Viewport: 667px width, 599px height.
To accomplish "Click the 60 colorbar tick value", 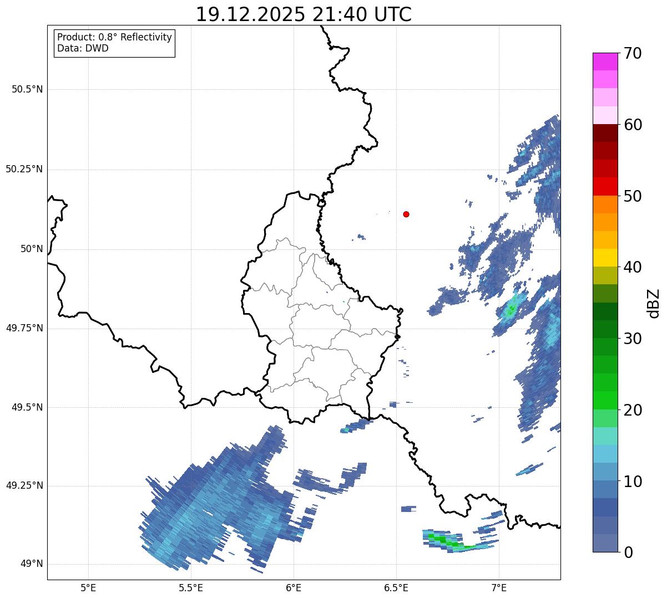I will pyautogui.click(x=633, y=125).
